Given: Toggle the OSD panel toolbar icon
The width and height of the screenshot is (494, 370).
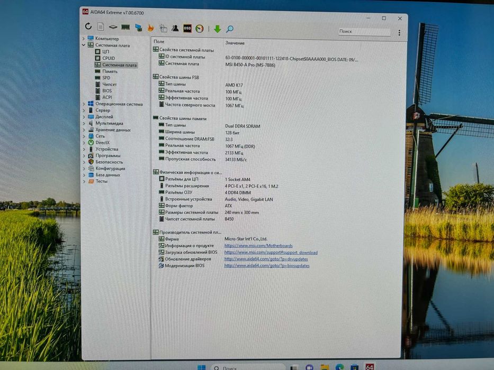Looking at the screenshot, I should [187, 29].
